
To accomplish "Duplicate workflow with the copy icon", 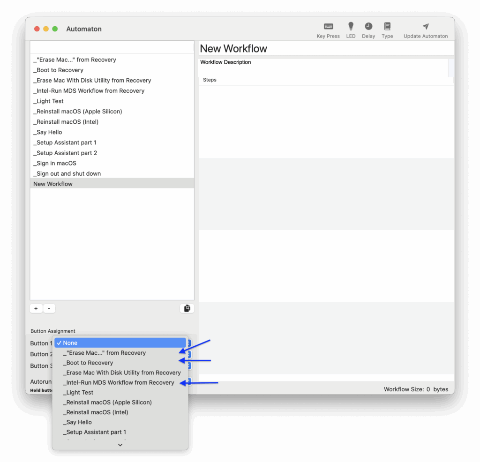I will 187,308.
